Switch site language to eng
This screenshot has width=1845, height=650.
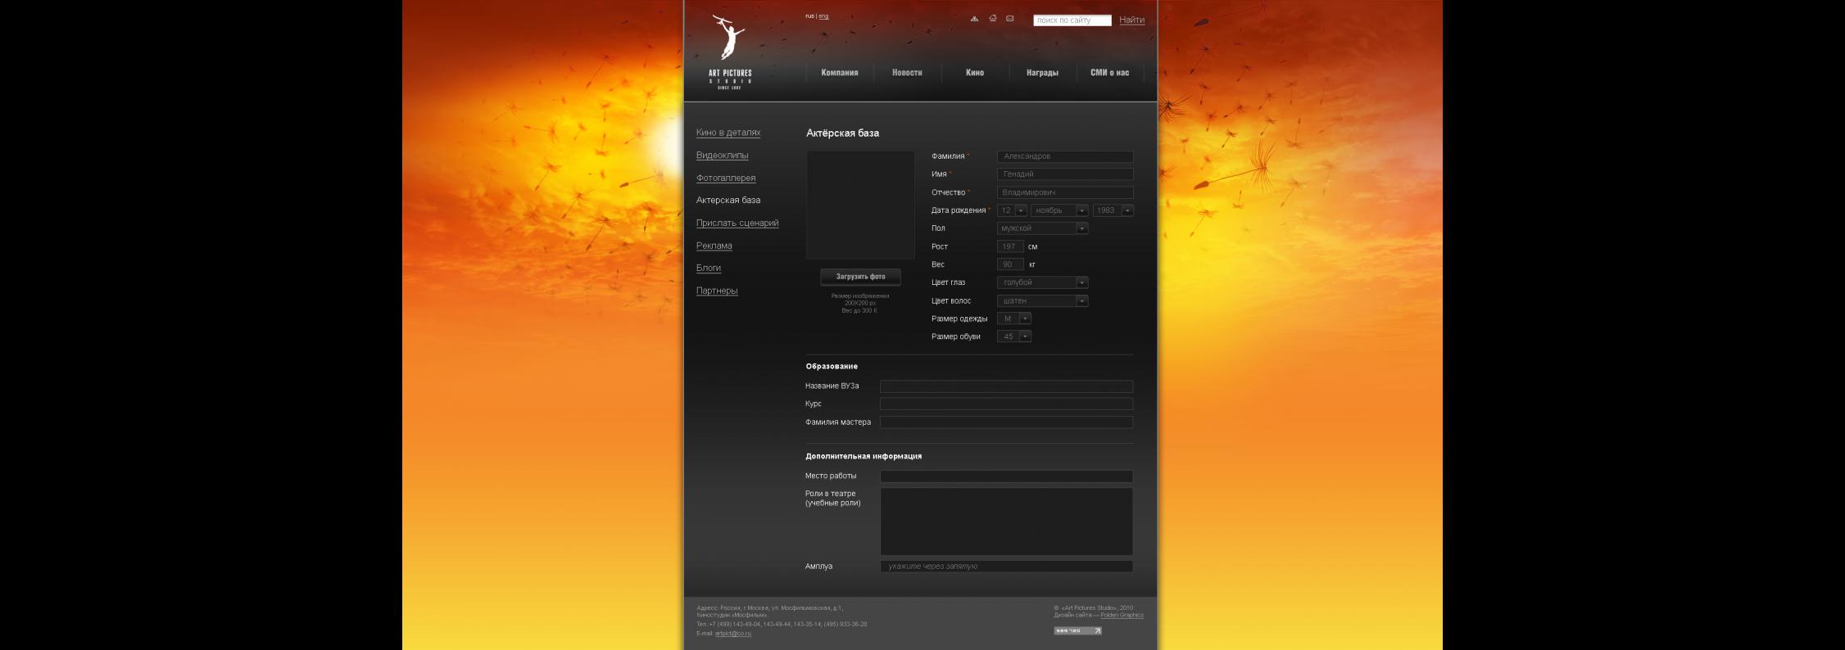click(x=823, y=16)
